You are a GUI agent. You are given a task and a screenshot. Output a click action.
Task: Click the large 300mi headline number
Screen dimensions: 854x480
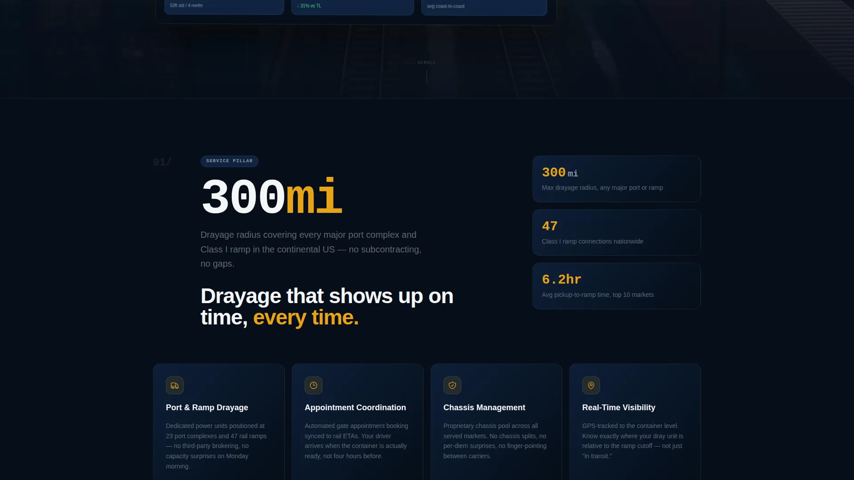(x=271, y=196)
